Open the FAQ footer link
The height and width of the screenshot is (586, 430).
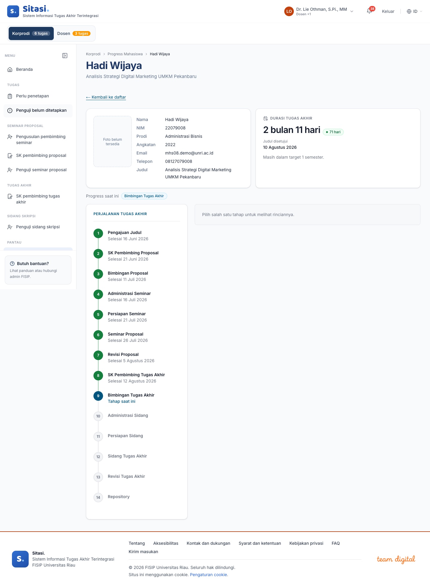[x=336, y=543]
